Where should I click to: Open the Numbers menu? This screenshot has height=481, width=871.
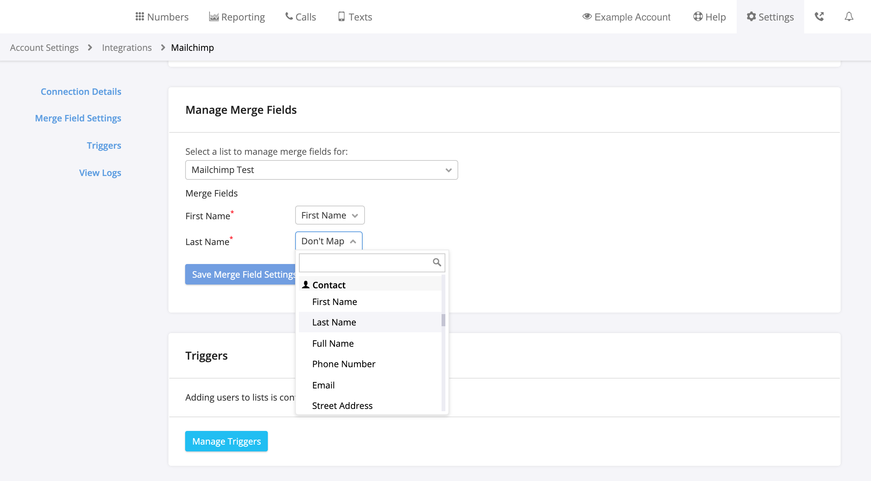(162, 17)
